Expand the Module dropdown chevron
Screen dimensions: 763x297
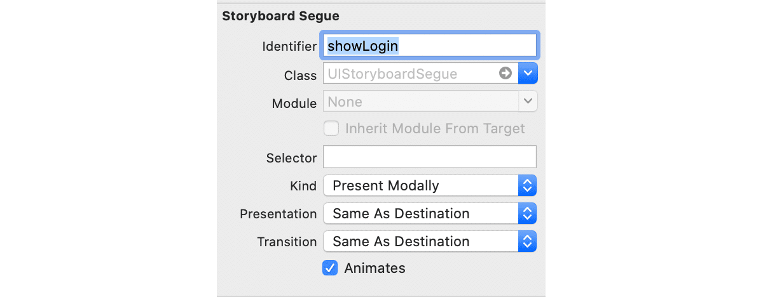[528, 101]
